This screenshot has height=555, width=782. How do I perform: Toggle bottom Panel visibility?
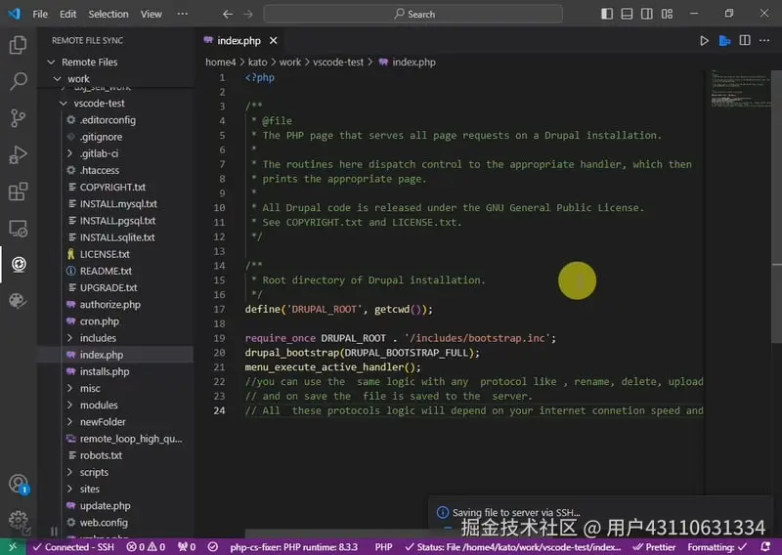[627, 14]
